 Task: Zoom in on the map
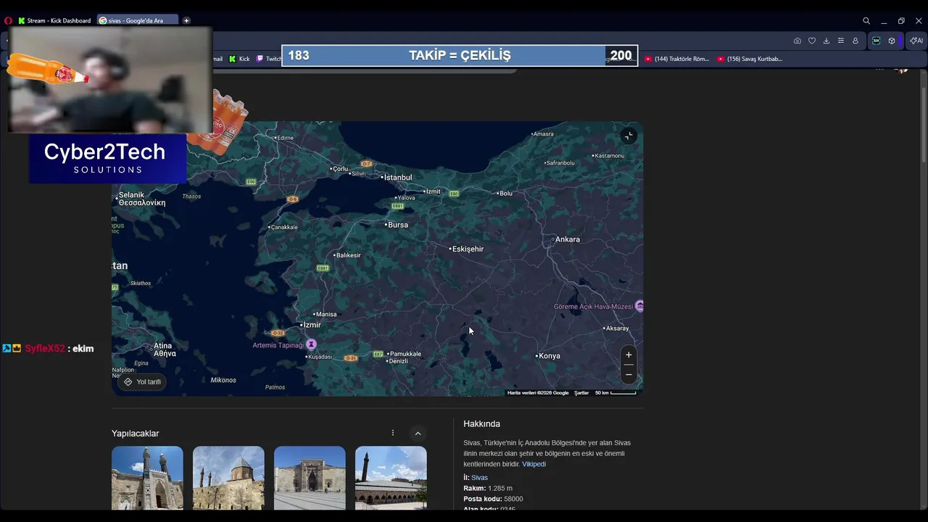pyautogui.click(x=629, y=355)
